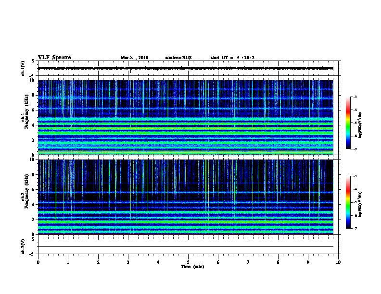The height and width of the screenshot is (294, 381).
Task: Click the ch.1 voltage waveform trace
Action: pos(186,68)
